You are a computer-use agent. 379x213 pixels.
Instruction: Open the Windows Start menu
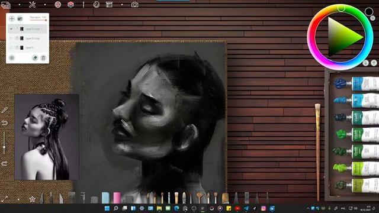coord(107,208)
